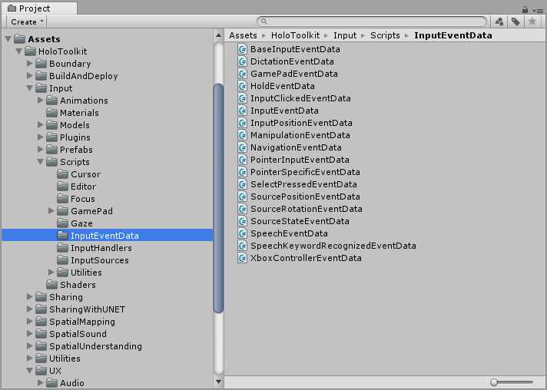Image resolution: width=547 pixels, height=390 pixels.
Task: Collapse the HoloToolkit folder arrow
Action: pos(19,51)
